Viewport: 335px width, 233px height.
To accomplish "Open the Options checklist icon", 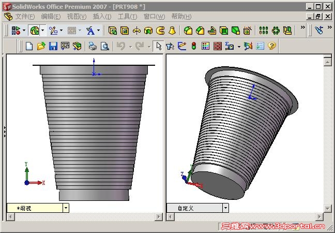I will pos(260,46).
